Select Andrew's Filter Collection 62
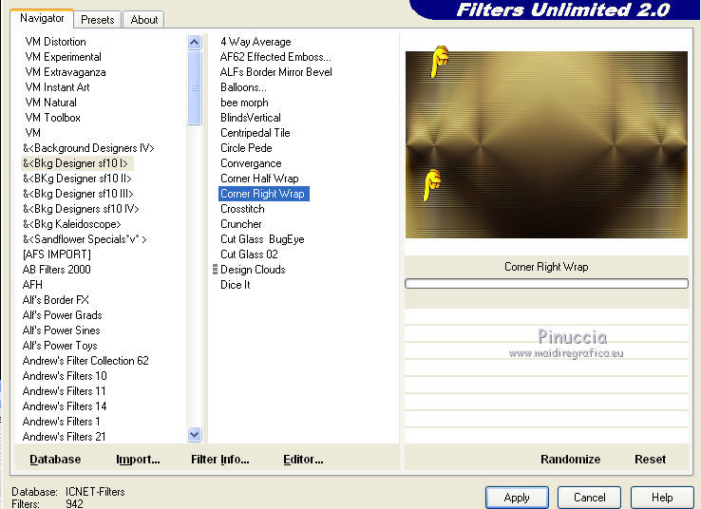 (x=85, y=361)
